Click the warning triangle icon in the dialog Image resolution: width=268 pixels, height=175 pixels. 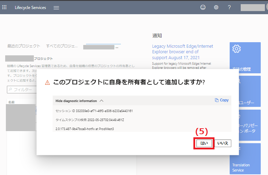pos(47,83)
